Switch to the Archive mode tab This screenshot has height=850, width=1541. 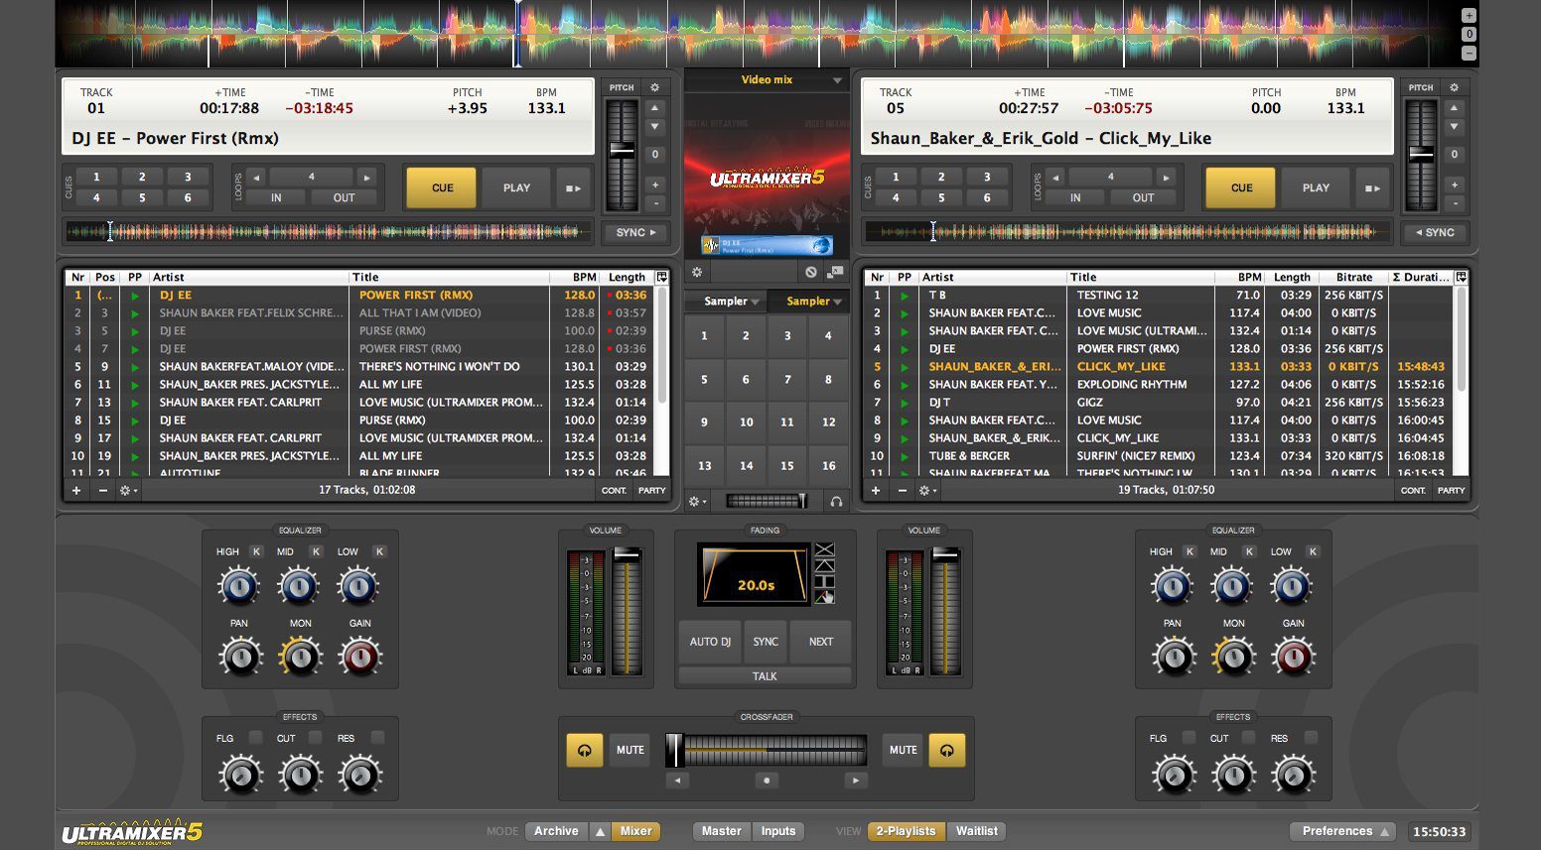[x=556, y=831]
